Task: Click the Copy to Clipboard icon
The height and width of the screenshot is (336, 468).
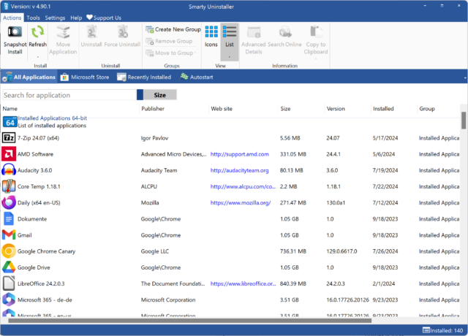Action: [x=316, y=32]
